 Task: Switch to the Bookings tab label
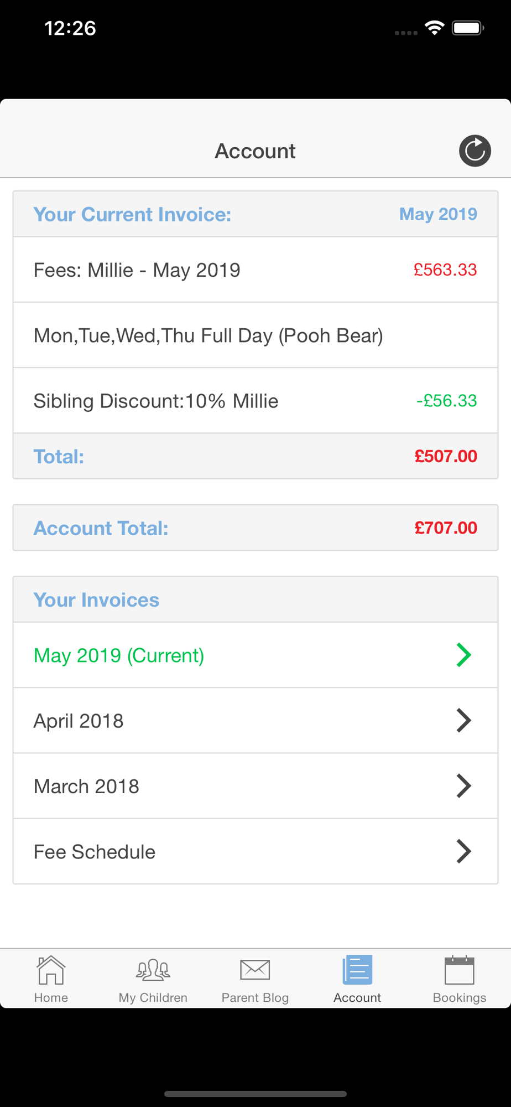click(x=460, y=997)
